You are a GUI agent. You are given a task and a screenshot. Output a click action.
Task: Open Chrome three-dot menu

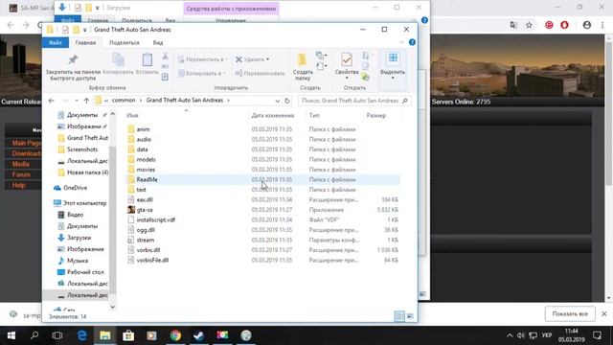pyautogui.click(x=602, y=25)
